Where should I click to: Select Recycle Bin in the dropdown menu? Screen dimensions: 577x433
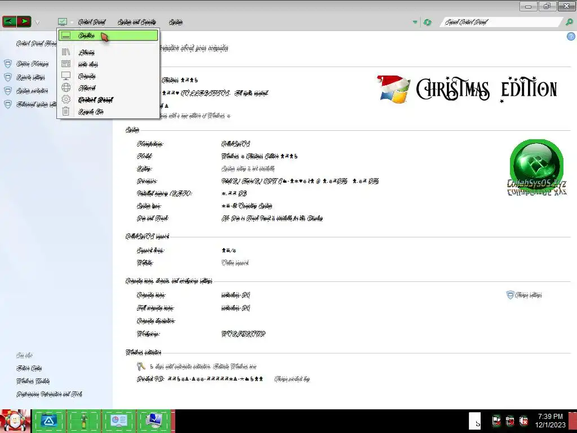(x=108, y=111)
